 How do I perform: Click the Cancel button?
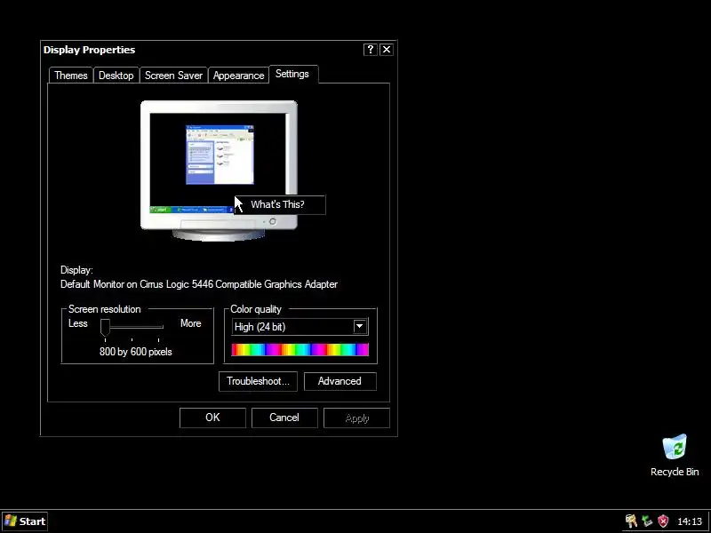[284, 418]
